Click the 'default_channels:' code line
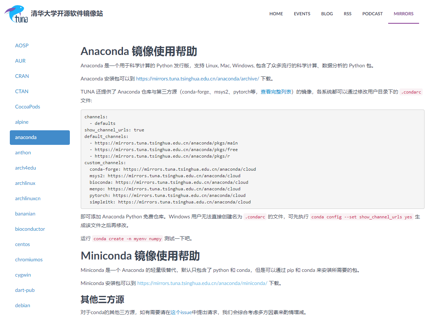This screenshot has height=317, width=430. [x=106, y=136]
